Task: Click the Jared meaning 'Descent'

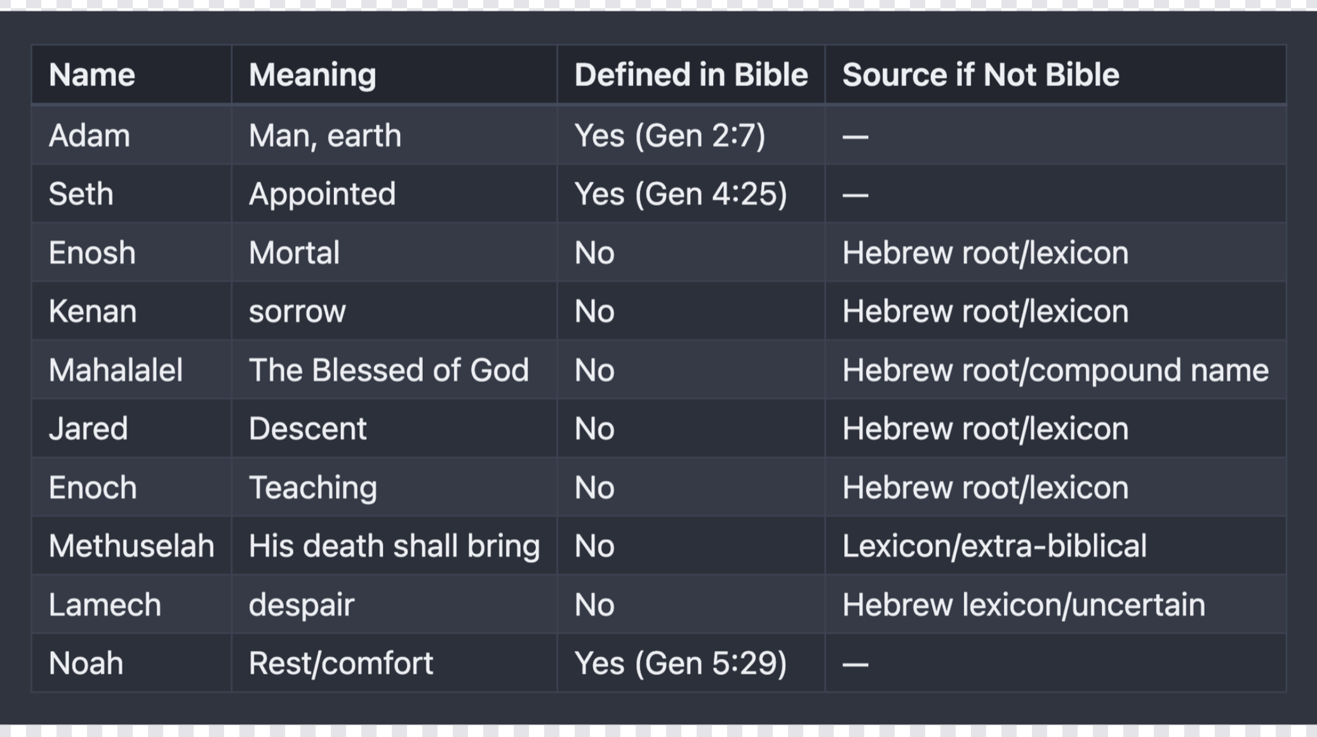Action: pyautogui.click(x=308, y=429)
